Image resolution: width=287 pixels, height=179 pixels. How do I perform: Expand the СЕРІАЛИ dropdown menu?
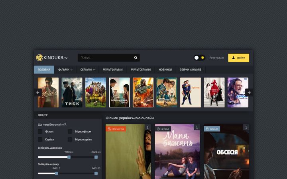click(87, 70)
